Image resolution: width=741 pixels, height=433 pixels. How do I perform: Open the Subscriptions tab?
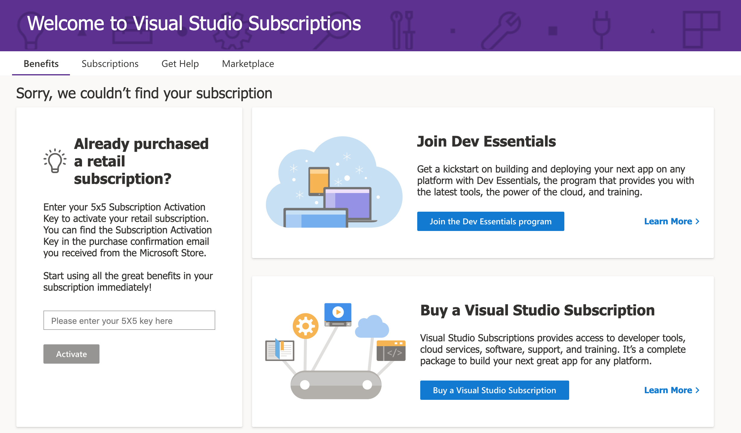click(x=110, y=64)
